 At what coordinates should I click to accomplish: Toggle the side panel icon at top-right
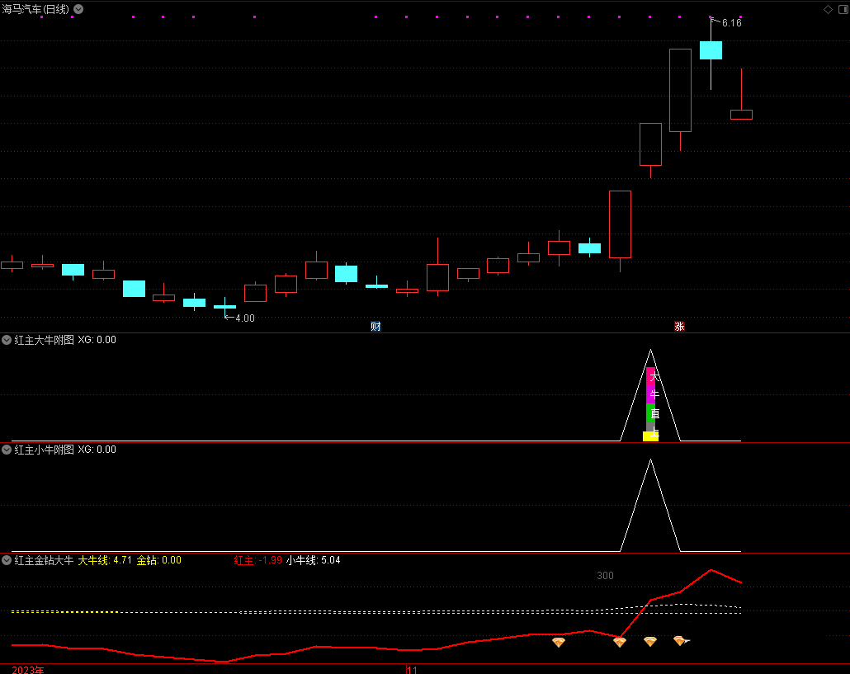coord(842,9)
